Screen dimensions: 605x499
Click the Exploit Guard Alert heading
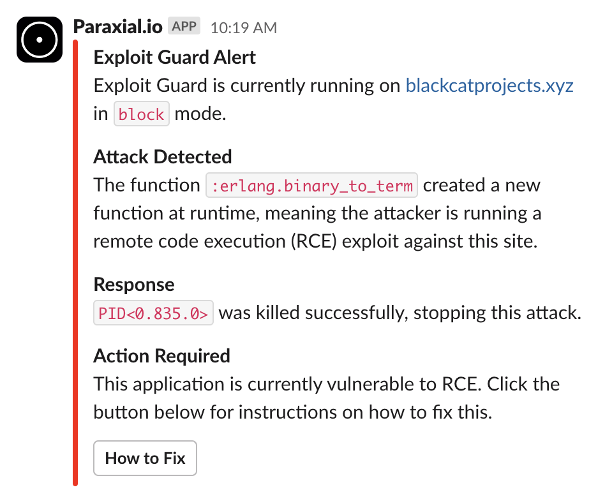(174, 57)
